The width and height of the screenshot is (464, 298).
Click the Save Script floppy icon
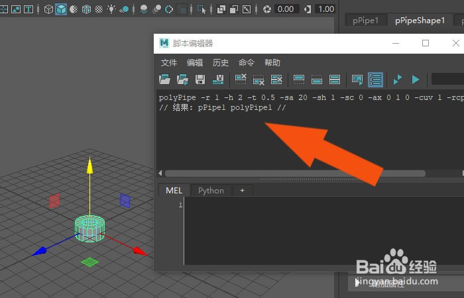(x=200, y=79)
